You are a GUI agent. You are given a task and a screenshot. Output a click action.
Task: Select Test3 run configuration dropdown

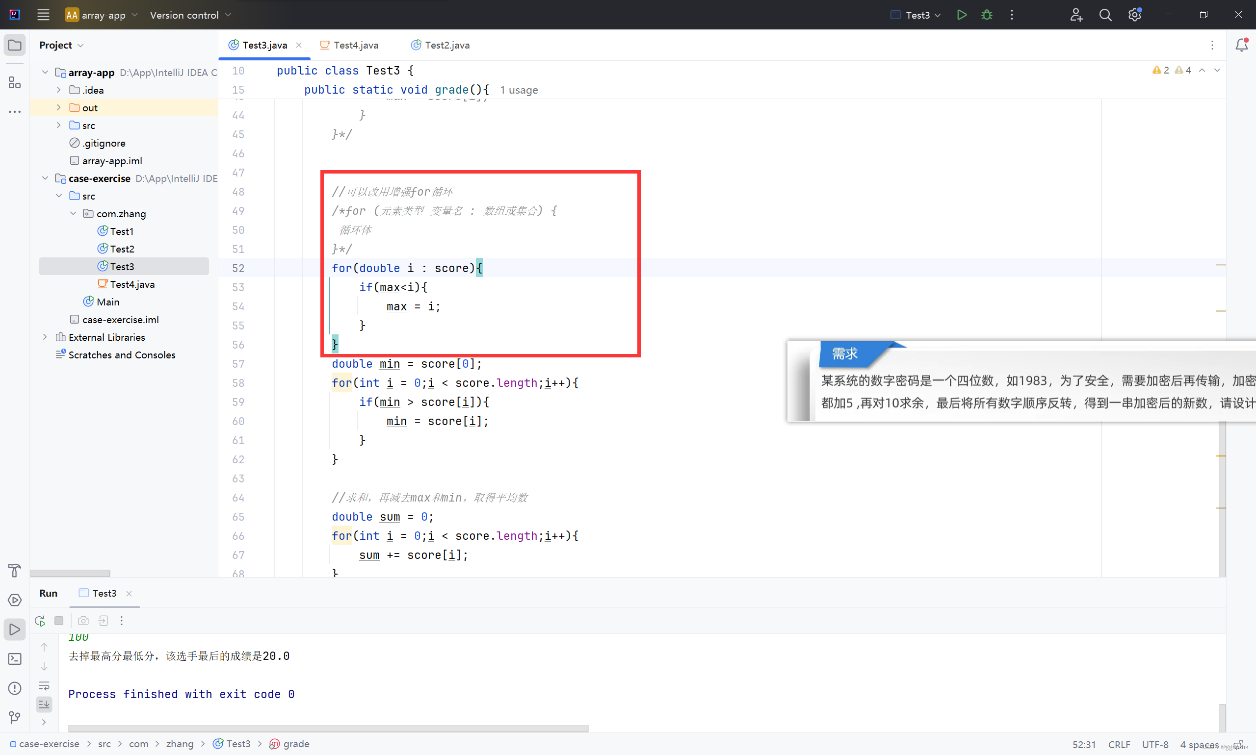pos(919,14)
